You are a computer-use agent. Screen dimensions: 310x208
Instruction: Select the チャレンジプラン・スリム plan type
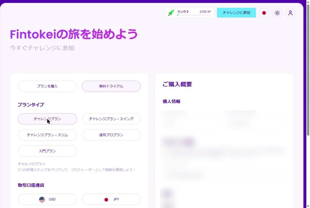(x=47, y=135)
